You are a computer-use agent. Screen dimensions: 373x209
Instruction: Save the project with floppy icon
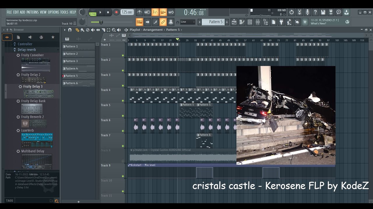click(323, 12)
